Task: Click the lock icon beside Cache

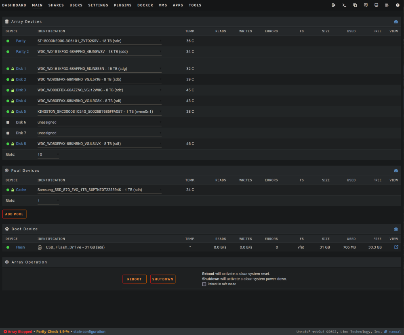Action: [13, 190]
